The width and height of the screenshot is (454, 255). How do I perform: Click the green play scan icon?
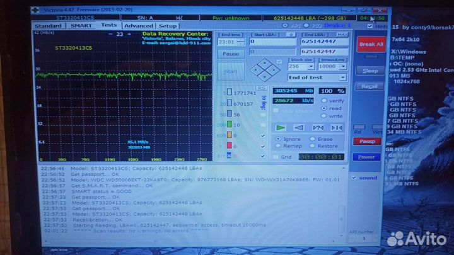[281, 127]
